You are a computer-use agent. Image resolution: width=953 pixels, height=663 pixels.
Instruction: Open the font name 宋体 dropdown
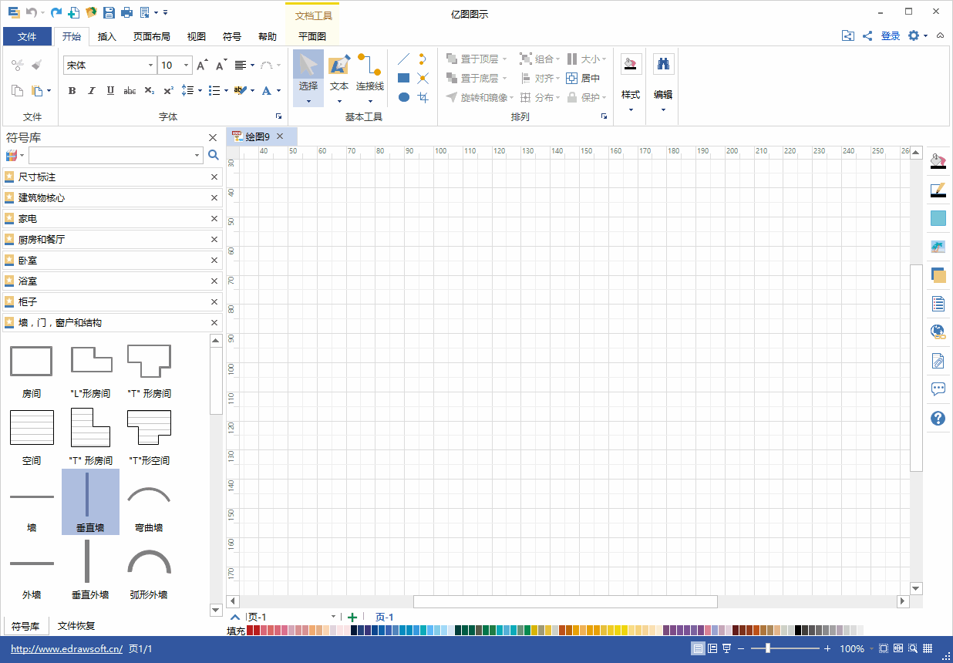coord(110,66)
